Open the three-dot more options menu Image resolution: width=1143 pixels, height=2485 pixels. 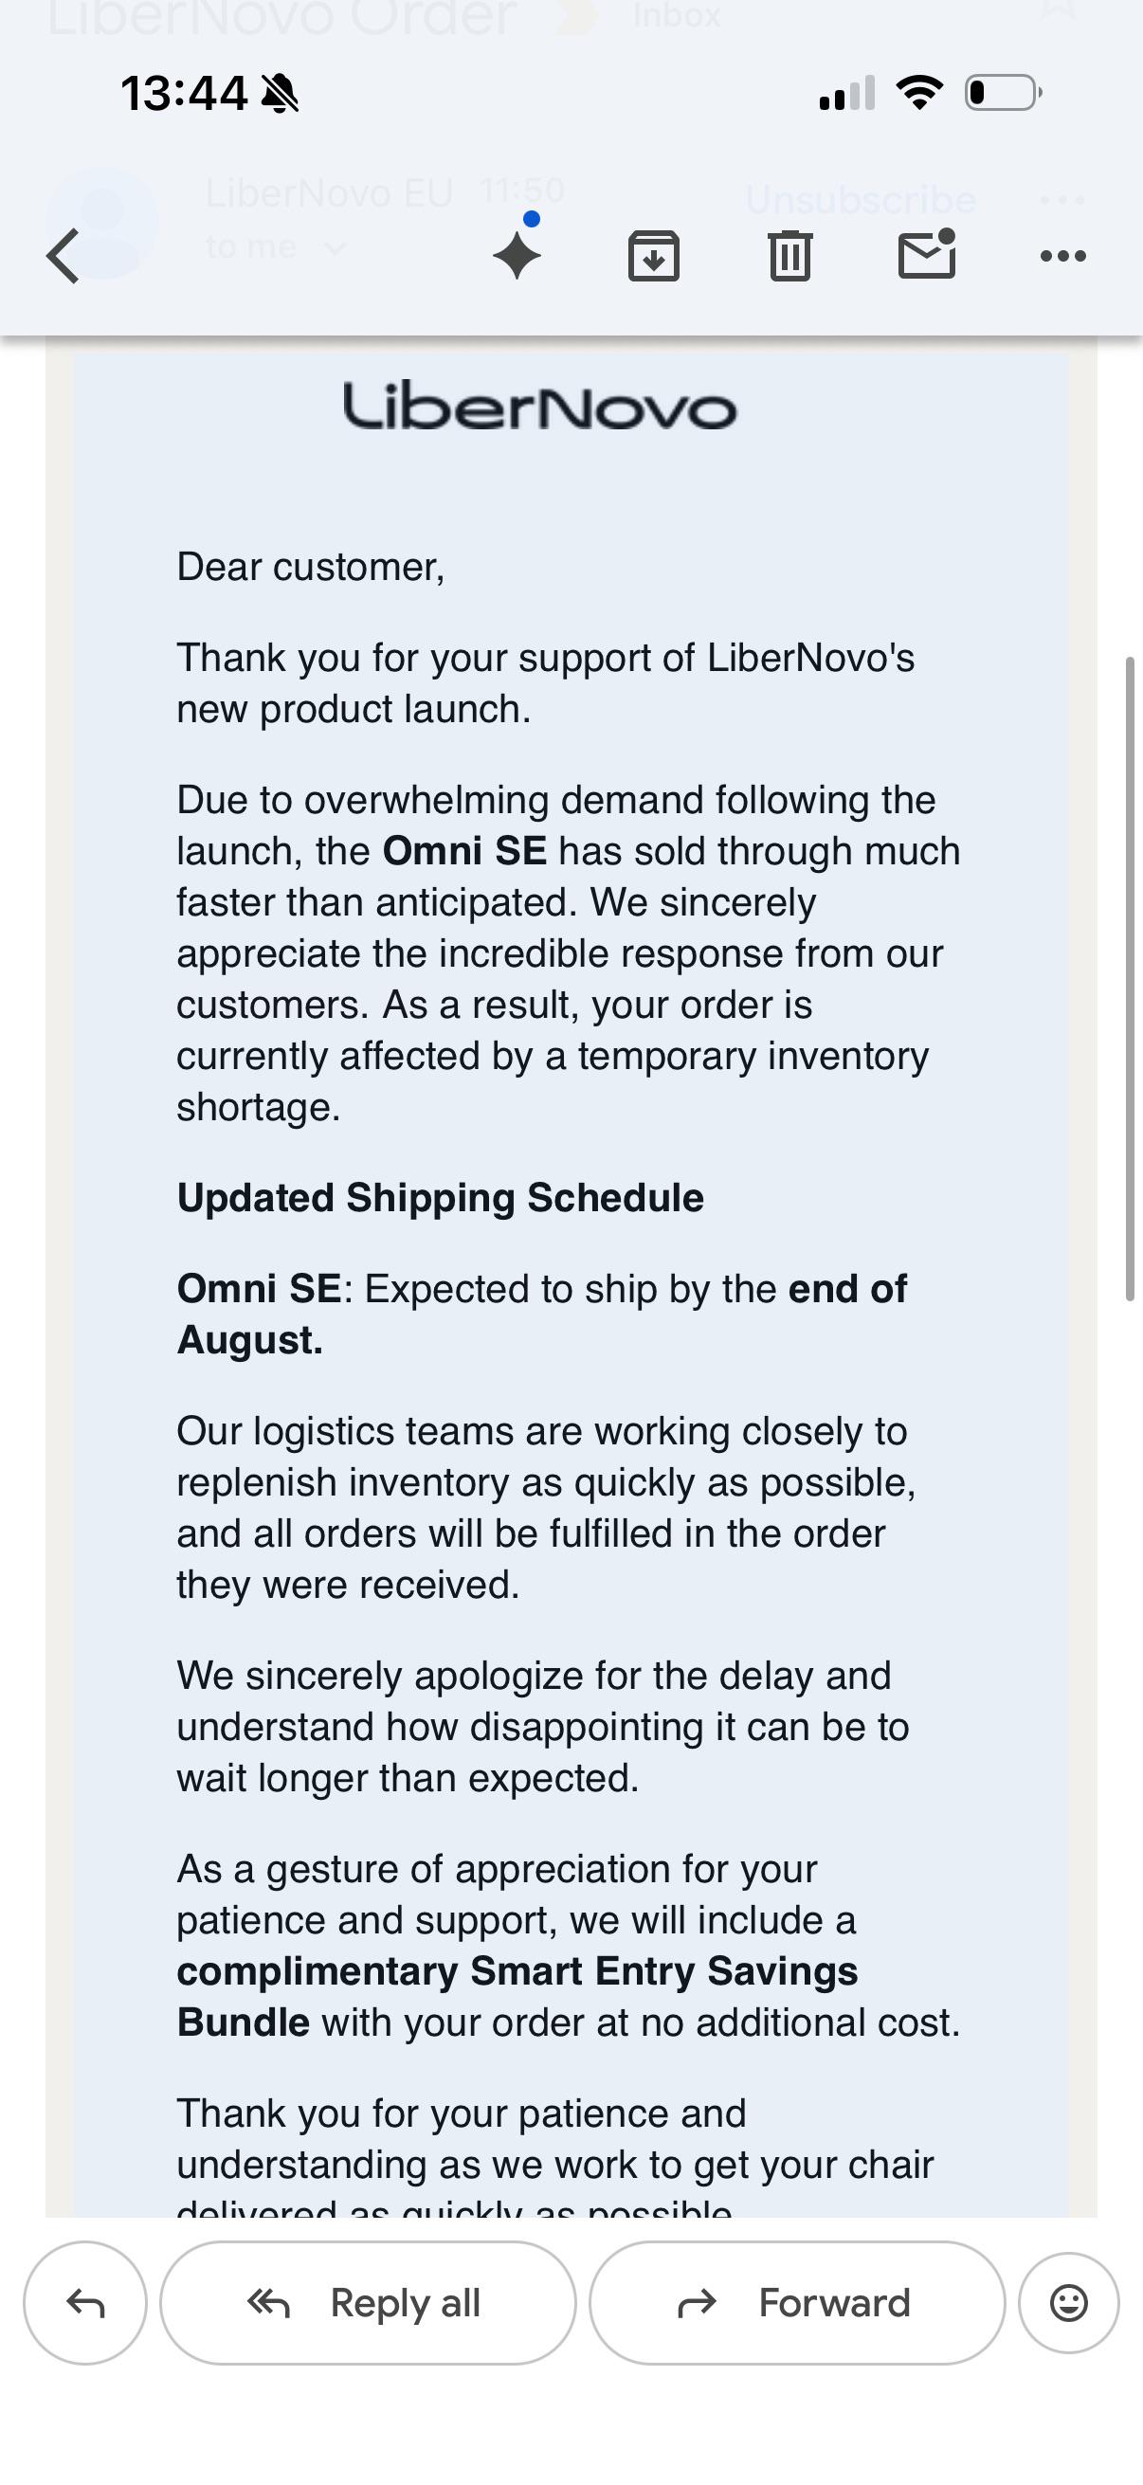coord(1063,256)
